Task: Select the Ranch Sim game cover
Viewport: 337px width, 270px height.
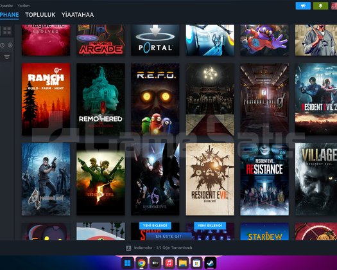Action: coord(46,99)
